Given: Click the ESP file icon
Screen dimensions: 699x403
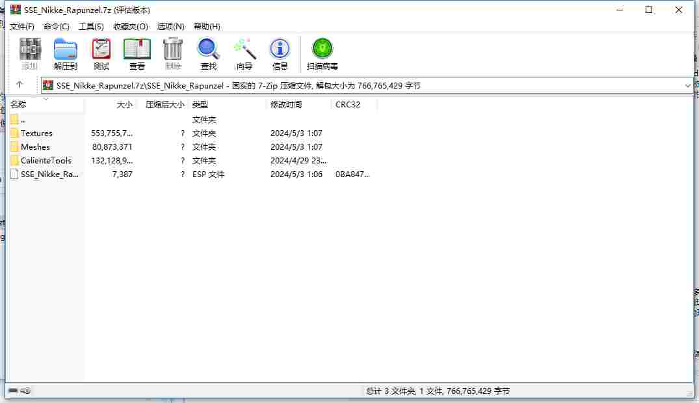Looking at the screenshot, I should coord(14,174).
